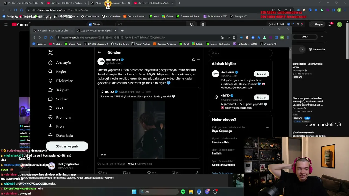349x196 pixels.
Task: Open options for the Özge Özpirinçci trend
Action: [267, 127]
